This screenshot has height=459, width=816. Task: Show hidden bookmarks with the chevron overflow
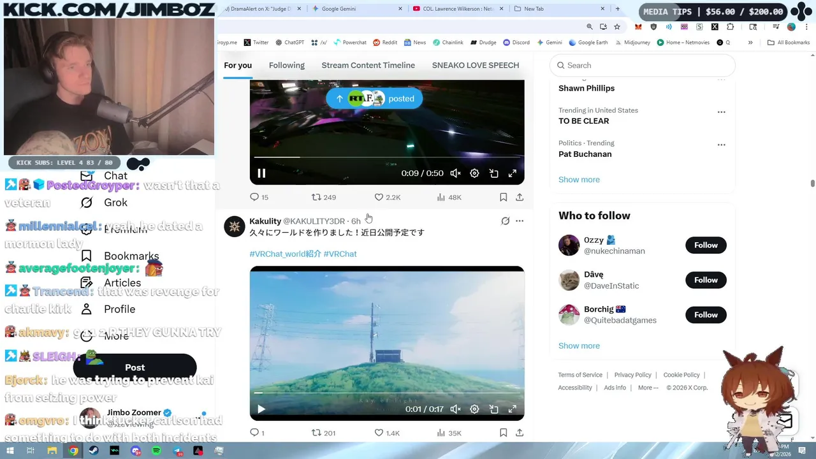(750, 43)
